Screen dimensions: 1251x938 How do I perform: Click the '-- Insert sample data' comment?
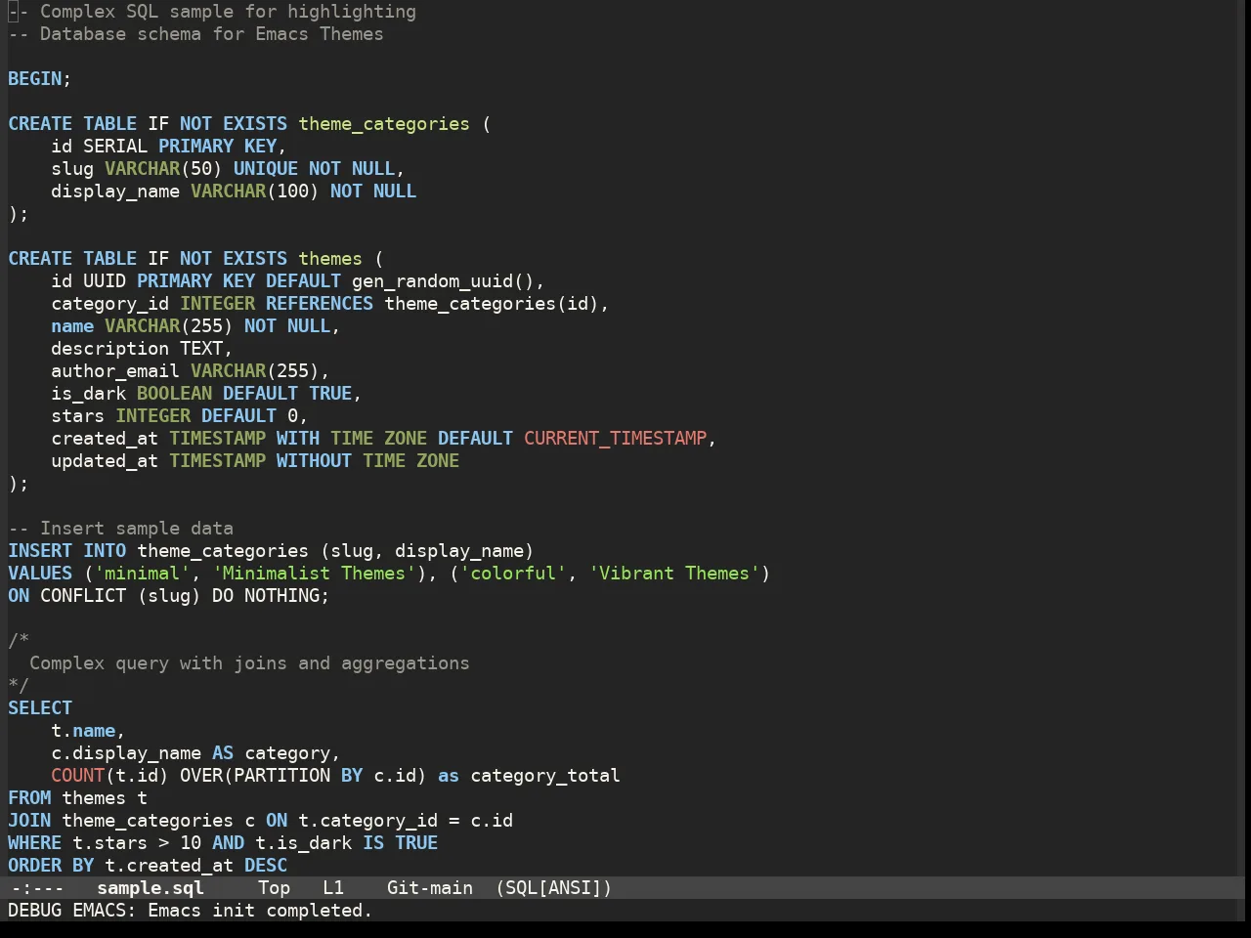pos(120,529)
